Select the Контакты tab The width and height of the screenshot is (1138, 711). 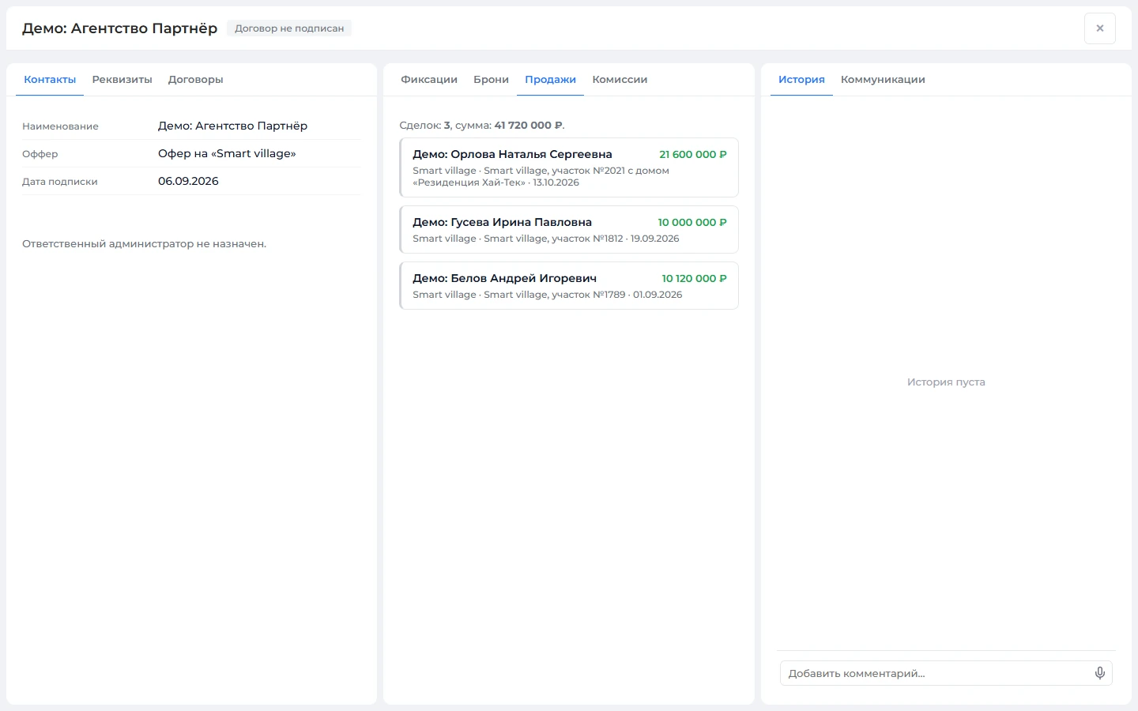[50, 80]
